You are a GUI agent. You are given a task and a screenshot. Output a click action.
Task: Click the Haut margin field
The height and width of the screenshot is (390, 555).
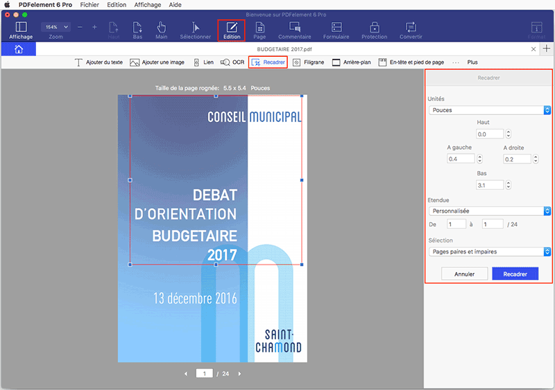(490, 134)
